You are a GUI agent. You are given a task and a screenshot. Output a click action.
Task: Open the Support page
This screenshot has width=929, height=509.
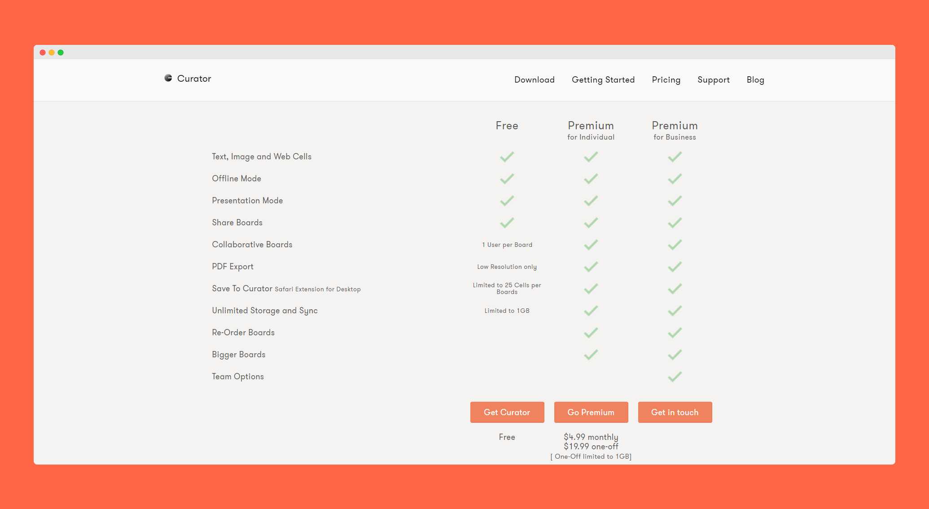[x=714, y=80]
